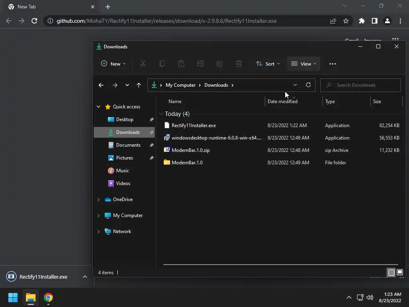Screen dimensions: 409x307
Task: Open the New dropdown in Explorer
Action: tap(113, 64)
